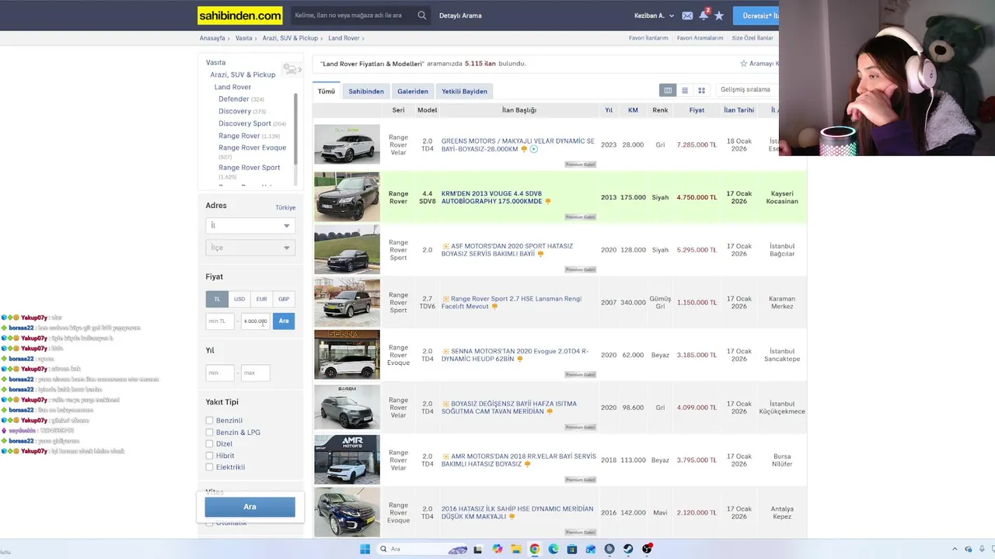The width and height of the screenshot is (995, 559).
Task: Open Range Rover Evoque category link
Action: (253, 148)
